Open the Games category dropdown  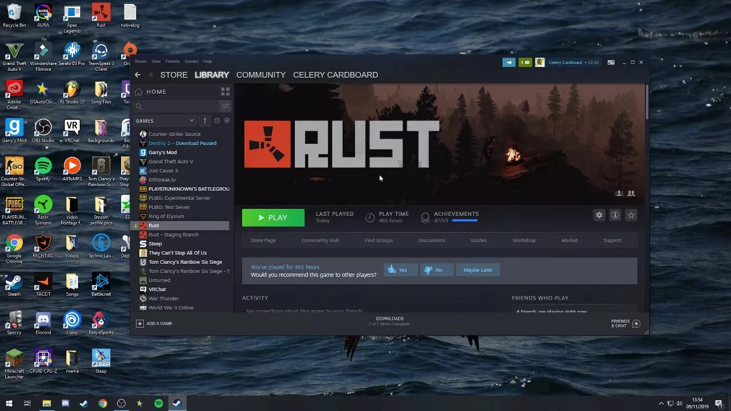[165, 120]
